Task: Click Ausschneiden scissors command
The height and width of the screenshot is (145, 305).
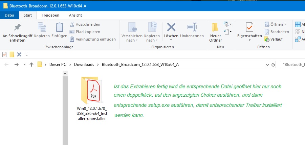Action: click(x=85, y=24)
